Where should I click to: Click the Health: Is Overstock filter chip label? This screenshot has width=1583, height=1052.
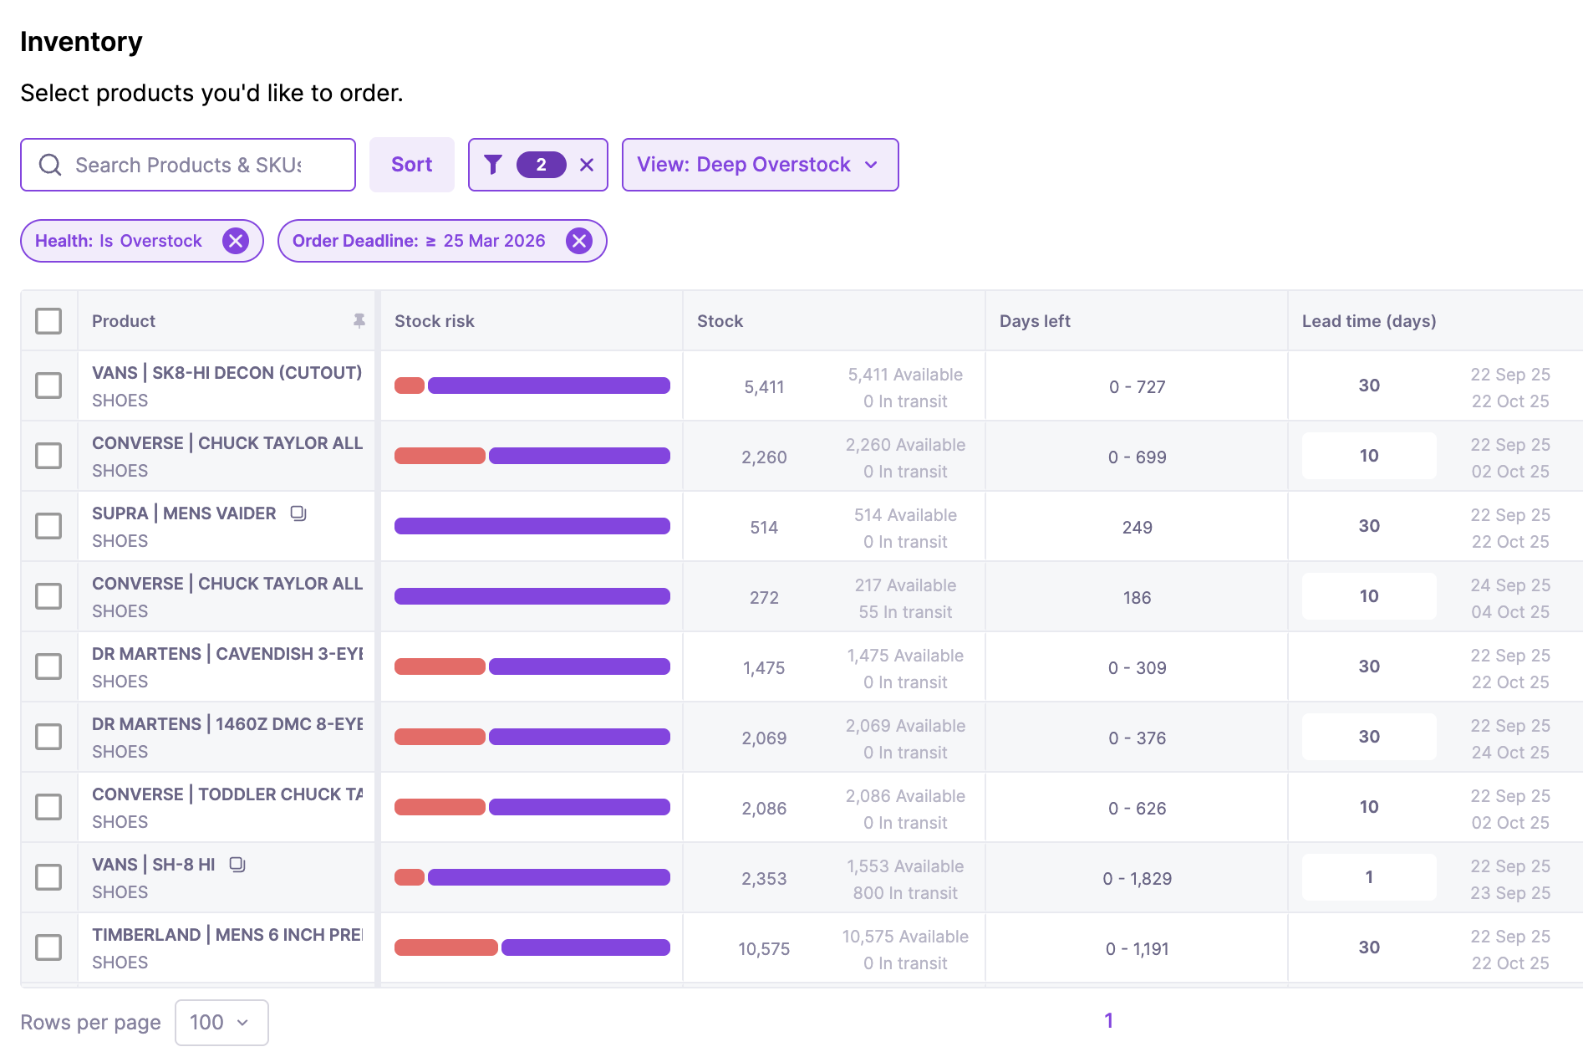pyautogui.click(x=119, y=241)
